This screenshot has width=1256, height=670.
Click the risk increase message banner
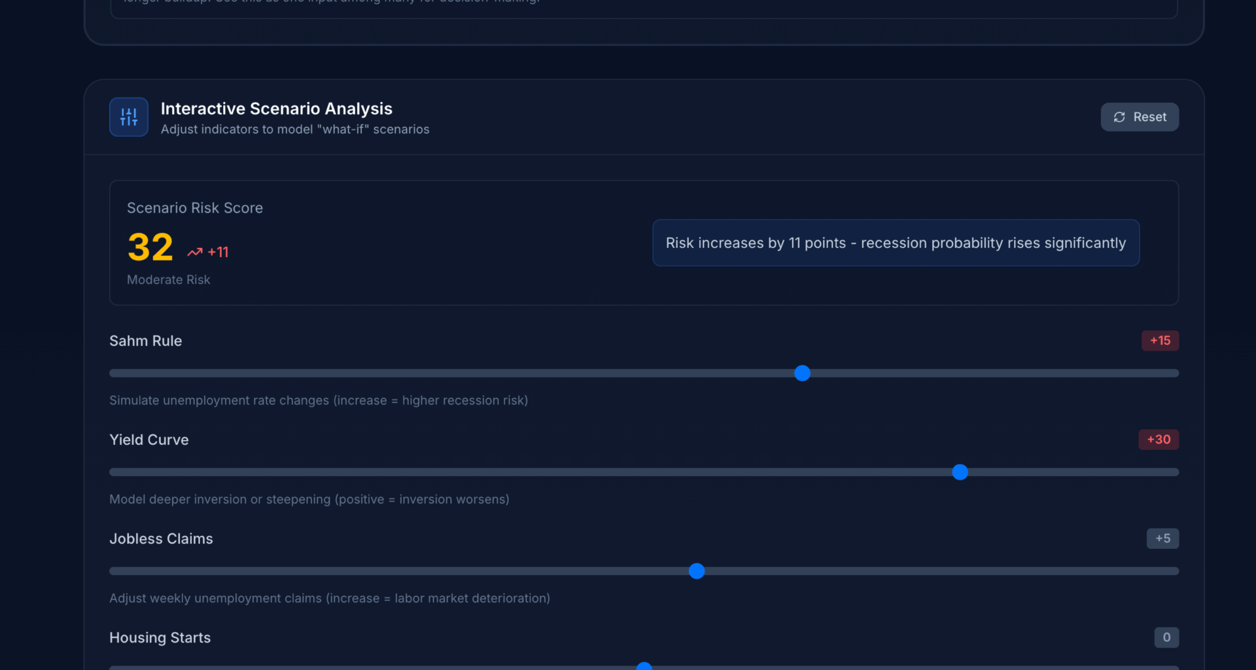click(896, 243)
